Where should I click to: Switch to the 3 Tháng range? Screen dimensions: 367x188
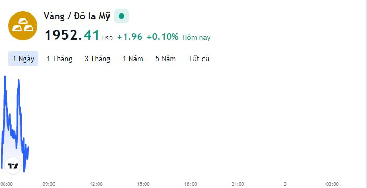(98, 59)
